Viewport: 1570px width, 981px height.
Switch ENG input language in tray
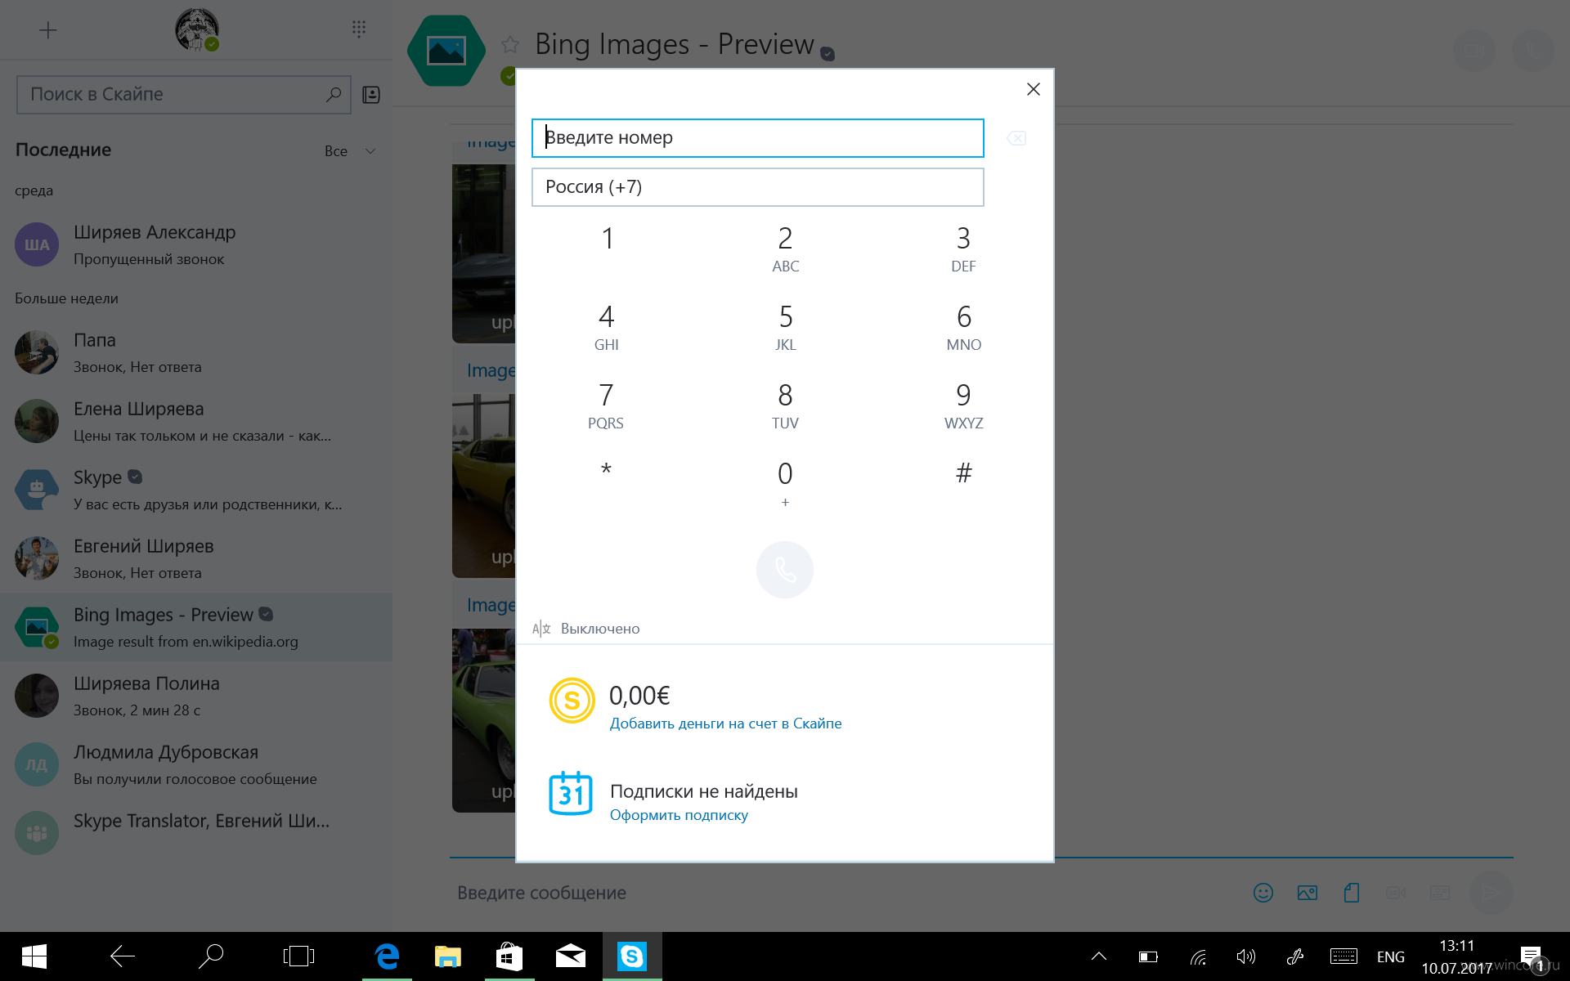[1390, 956]
